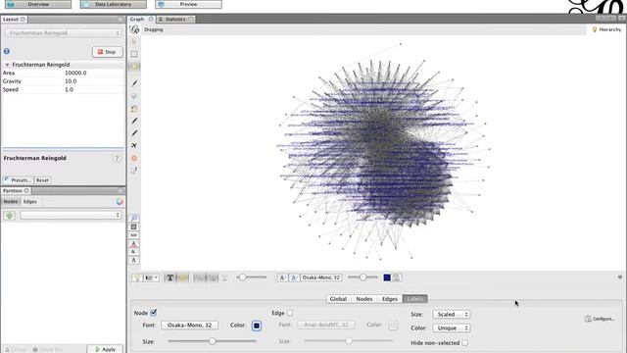This screenshot has height=353, width=627.
Task: Uncheck the Node labels checkbox
Action: (154, 313)
